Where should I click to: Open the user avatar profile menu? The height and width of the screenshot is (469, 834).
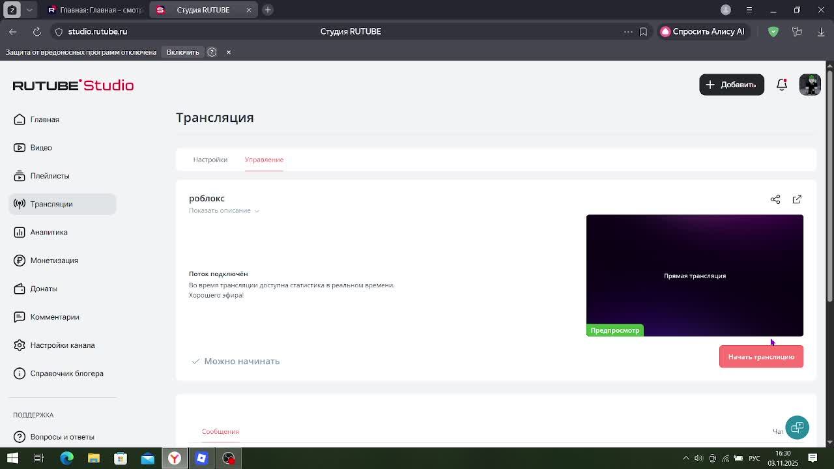[810, 85]
